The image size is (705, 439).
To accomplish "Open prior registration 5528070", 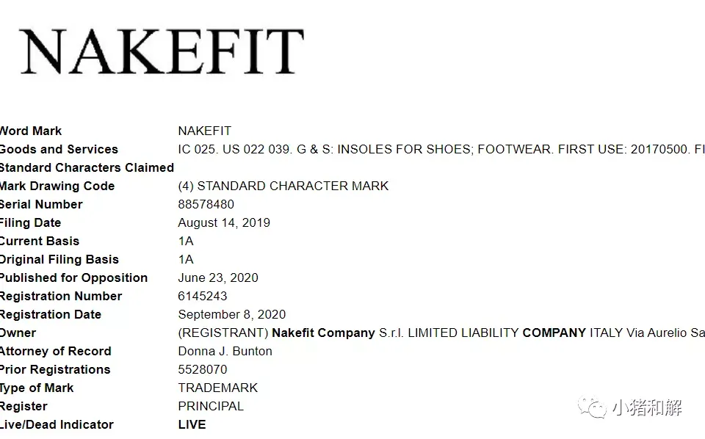I will (x=203, y=369).
